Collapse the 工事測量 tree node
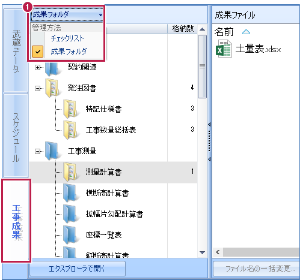300x280 pixels. (37, 151)
